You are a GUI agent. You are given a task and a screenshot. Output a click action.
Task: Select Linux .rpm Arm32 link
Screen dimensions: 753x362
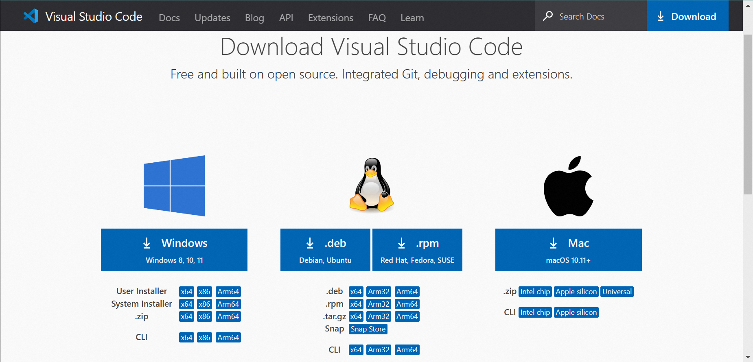(379, 304)
